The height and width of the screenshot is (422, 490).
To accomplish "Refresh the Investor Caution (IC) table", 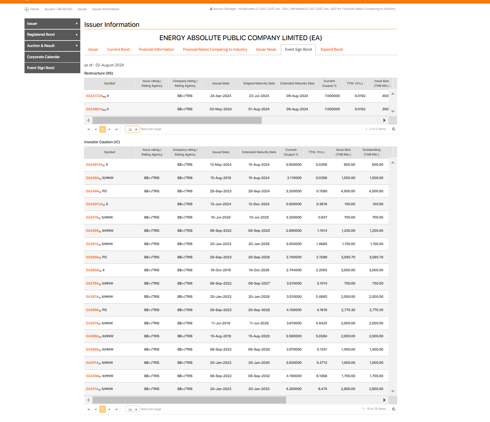I will [394, 409].
